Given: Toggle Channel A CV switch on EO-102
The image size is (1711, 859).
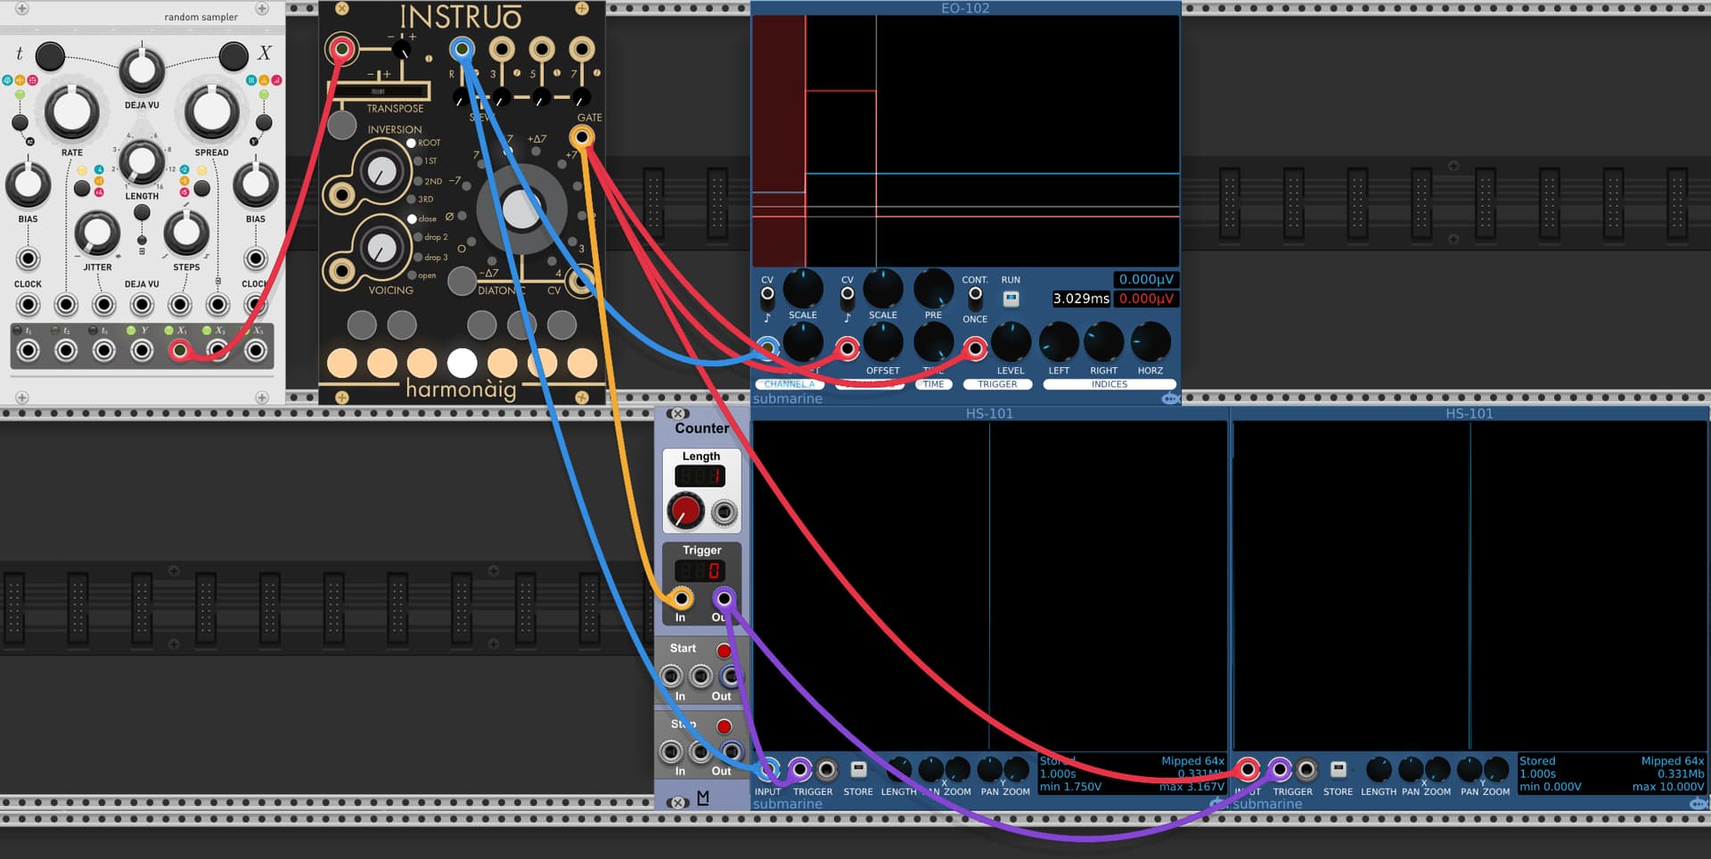Looking at the screenshot, I should (767, 293).
